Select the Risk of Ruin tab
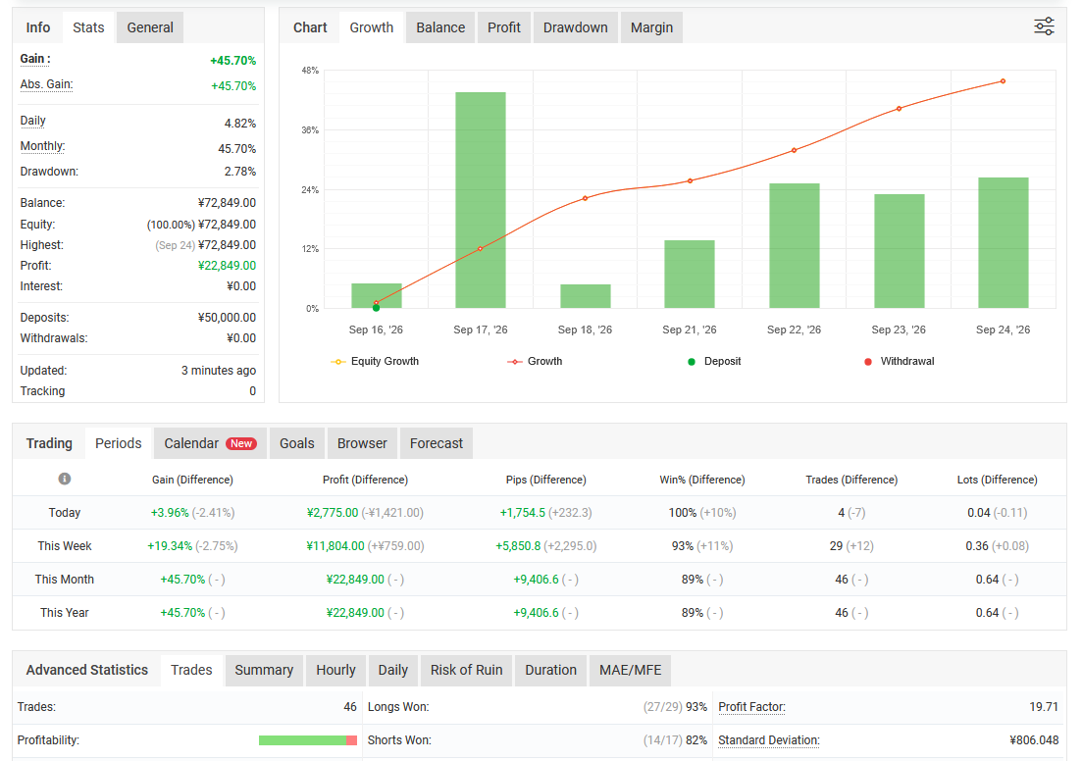This screenshot has width=1082, height=761. coord(467,670)
